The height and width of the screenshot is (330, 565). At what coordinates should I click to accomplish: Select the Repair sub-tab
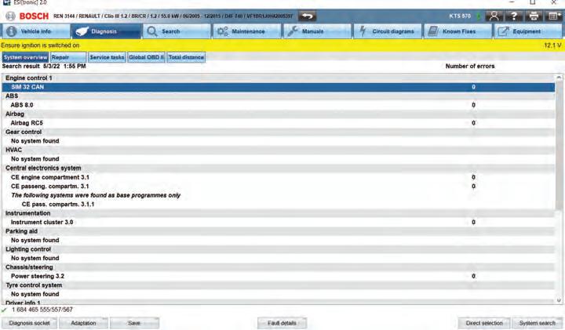(x=68, y=57)
